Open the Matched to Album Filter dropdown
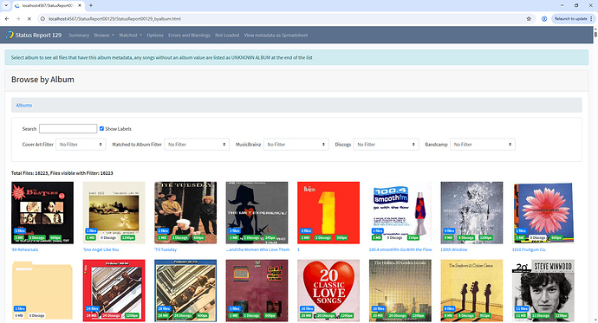 [197, 145]
